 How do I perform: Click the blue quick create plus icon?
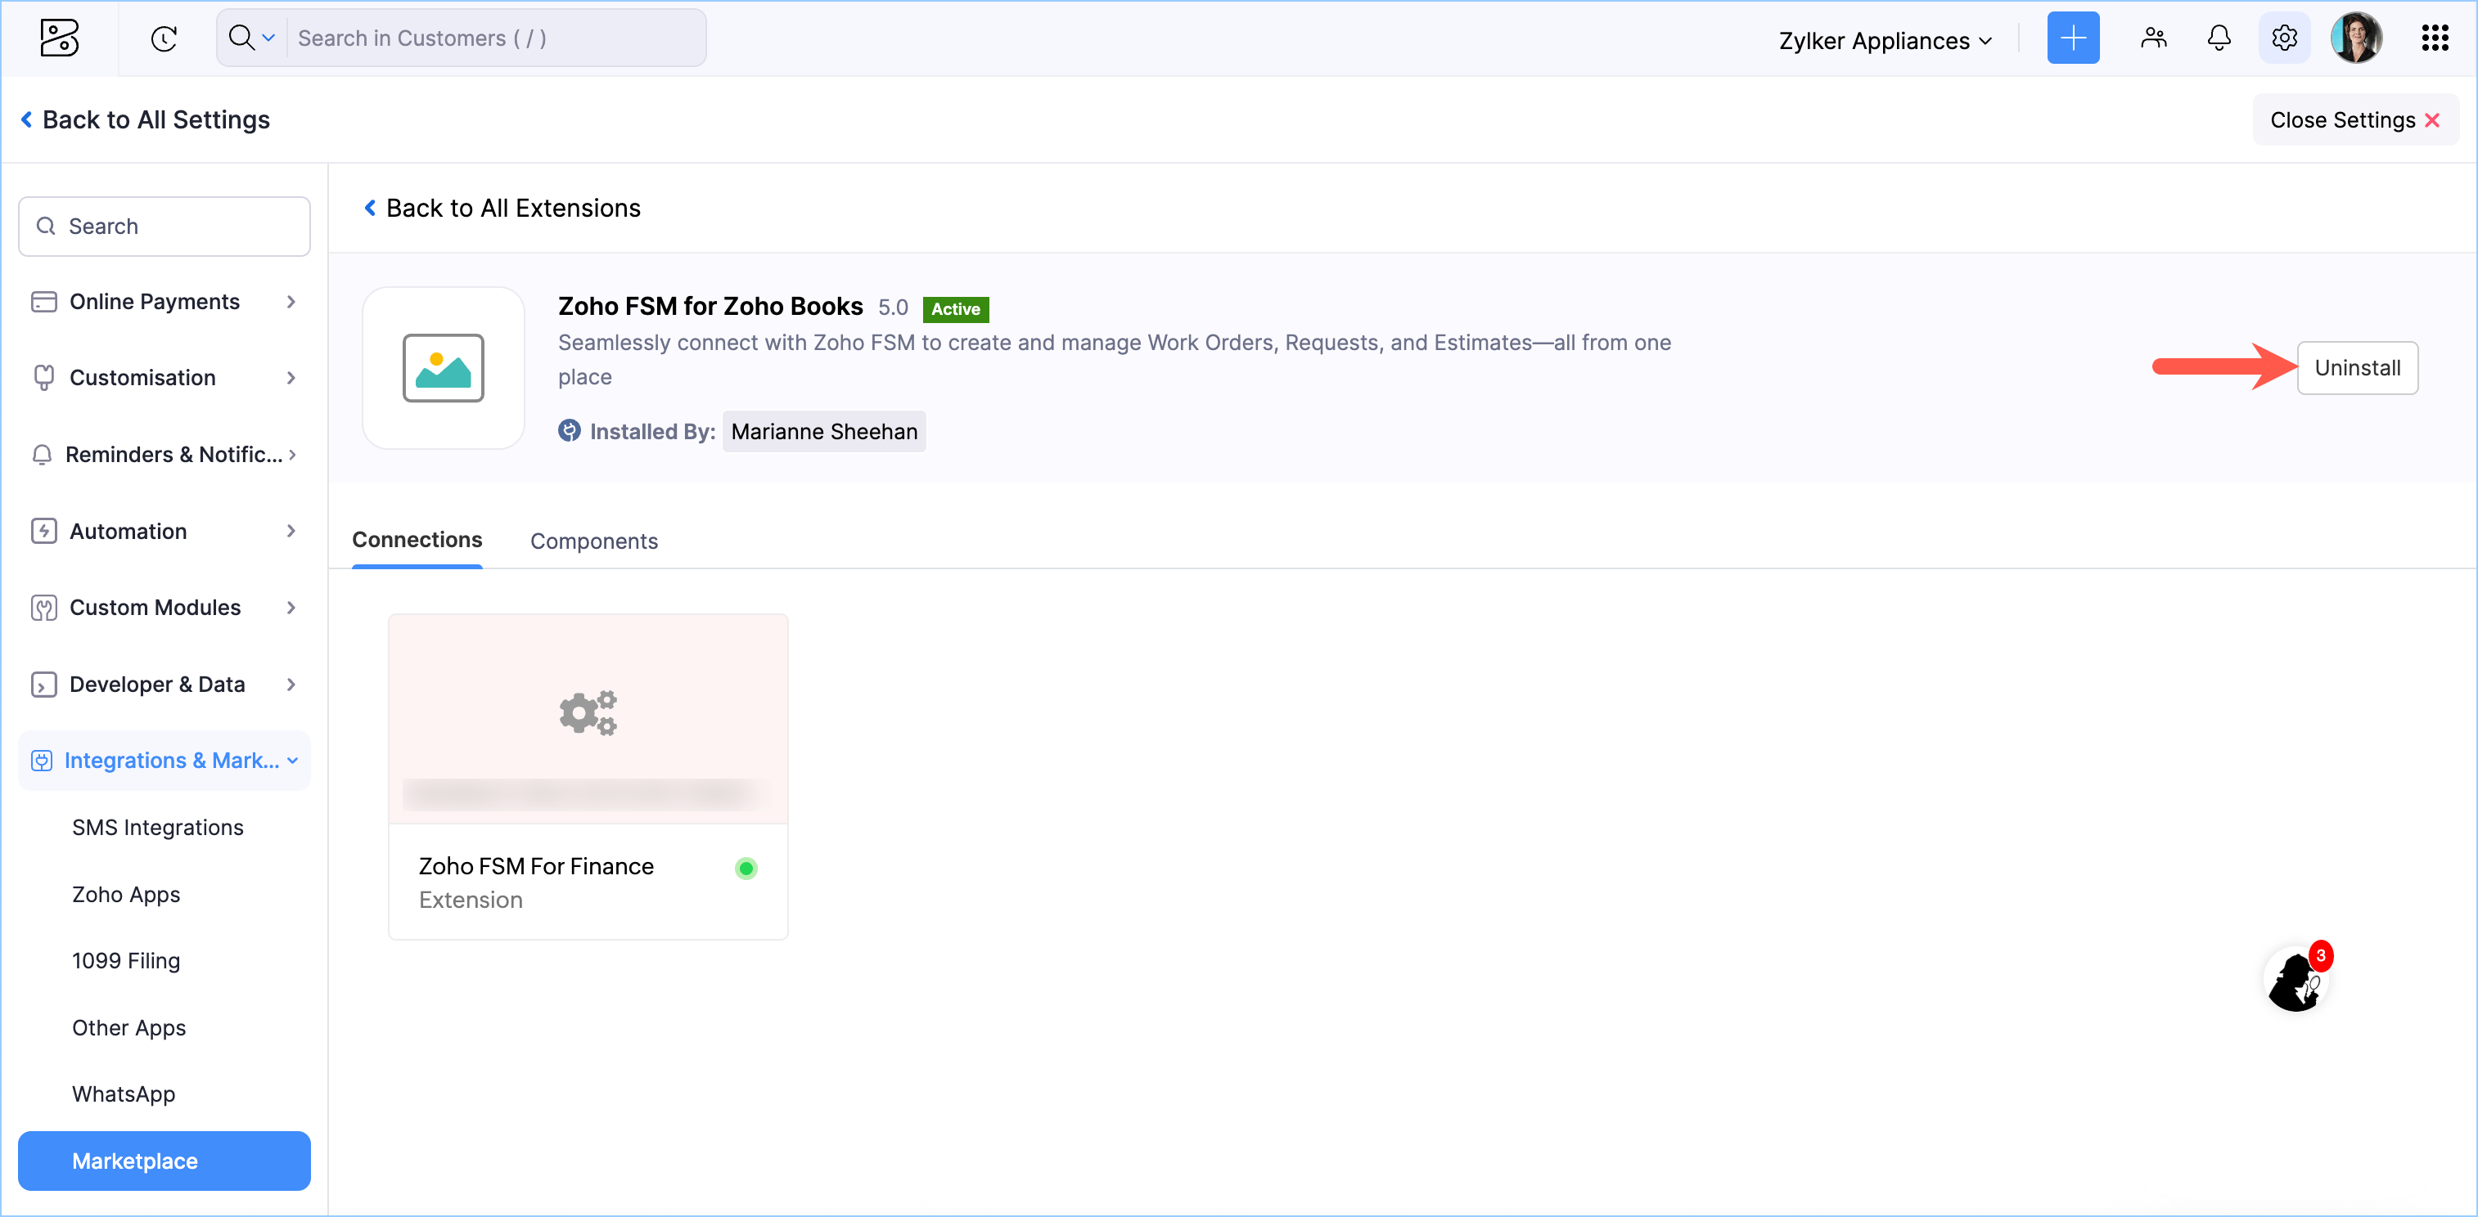[2072, 38]
